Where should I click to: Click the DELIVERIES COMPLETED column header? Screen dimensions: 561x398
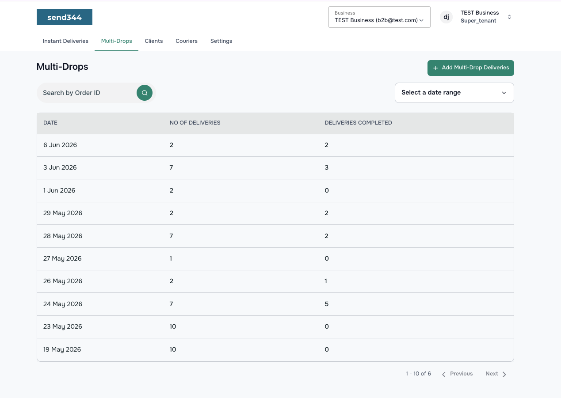coord(358,123)
